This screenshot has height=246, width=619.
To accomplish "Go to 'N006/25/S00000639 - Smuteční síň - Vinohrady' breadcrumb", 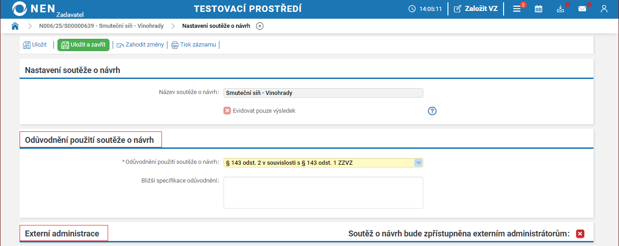I will [101, 26].
